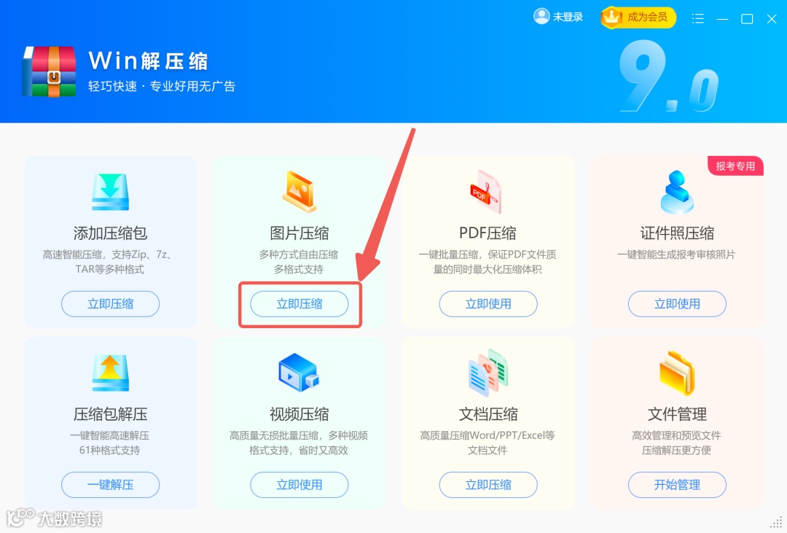Screen dimensions: 787x533
Task: Open the Document Compression (文档压缩) icon
Action: click(x=488, y=373)
